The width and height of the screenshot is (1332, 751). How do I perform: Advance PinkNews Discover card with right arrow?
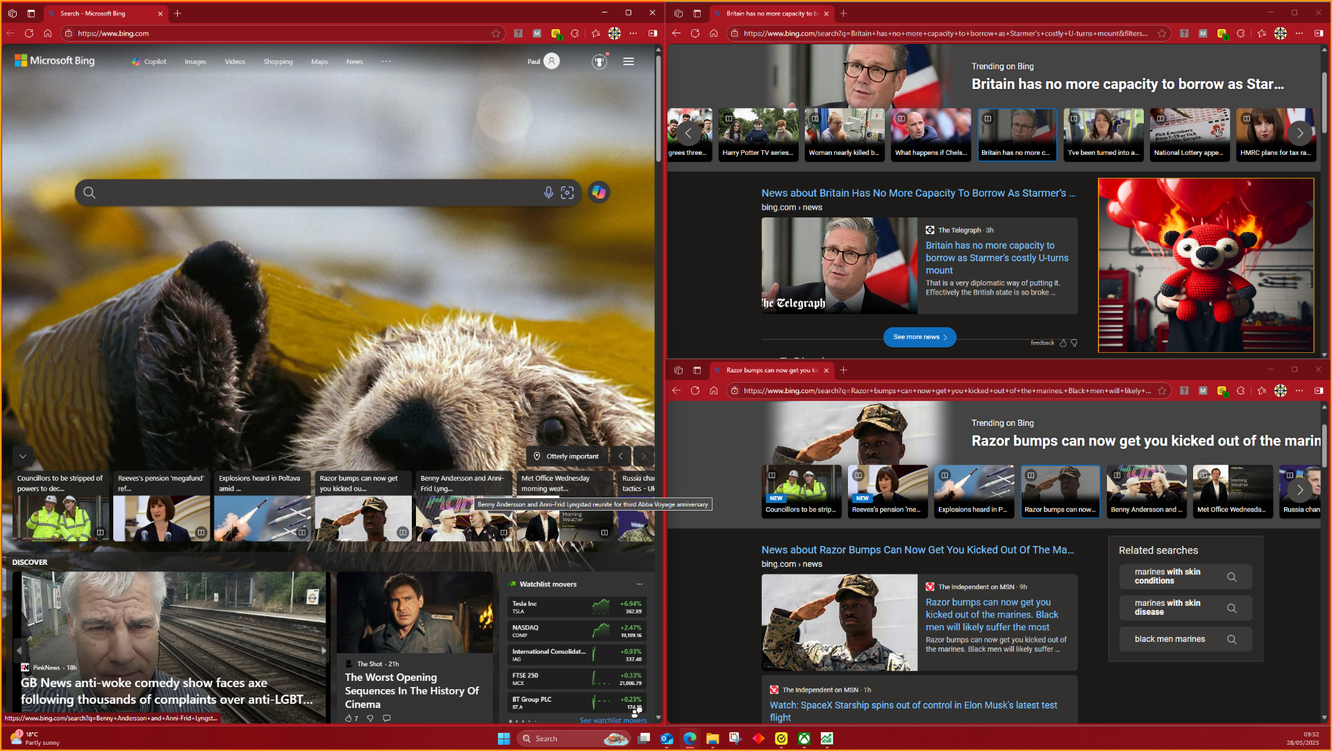tap(323, 651)
